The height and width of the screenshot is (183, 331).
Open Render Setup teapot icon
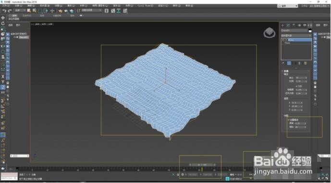(x=61, y=11)
